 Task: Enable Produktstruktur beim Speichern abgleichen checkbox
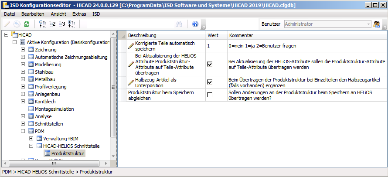210,95
